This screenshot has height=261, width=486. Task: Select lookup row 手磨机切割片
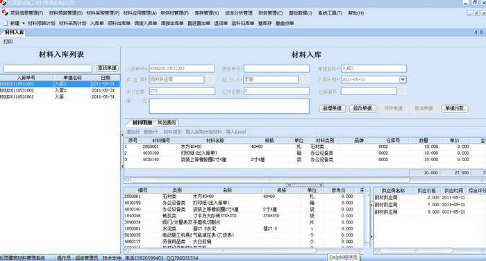244,222
